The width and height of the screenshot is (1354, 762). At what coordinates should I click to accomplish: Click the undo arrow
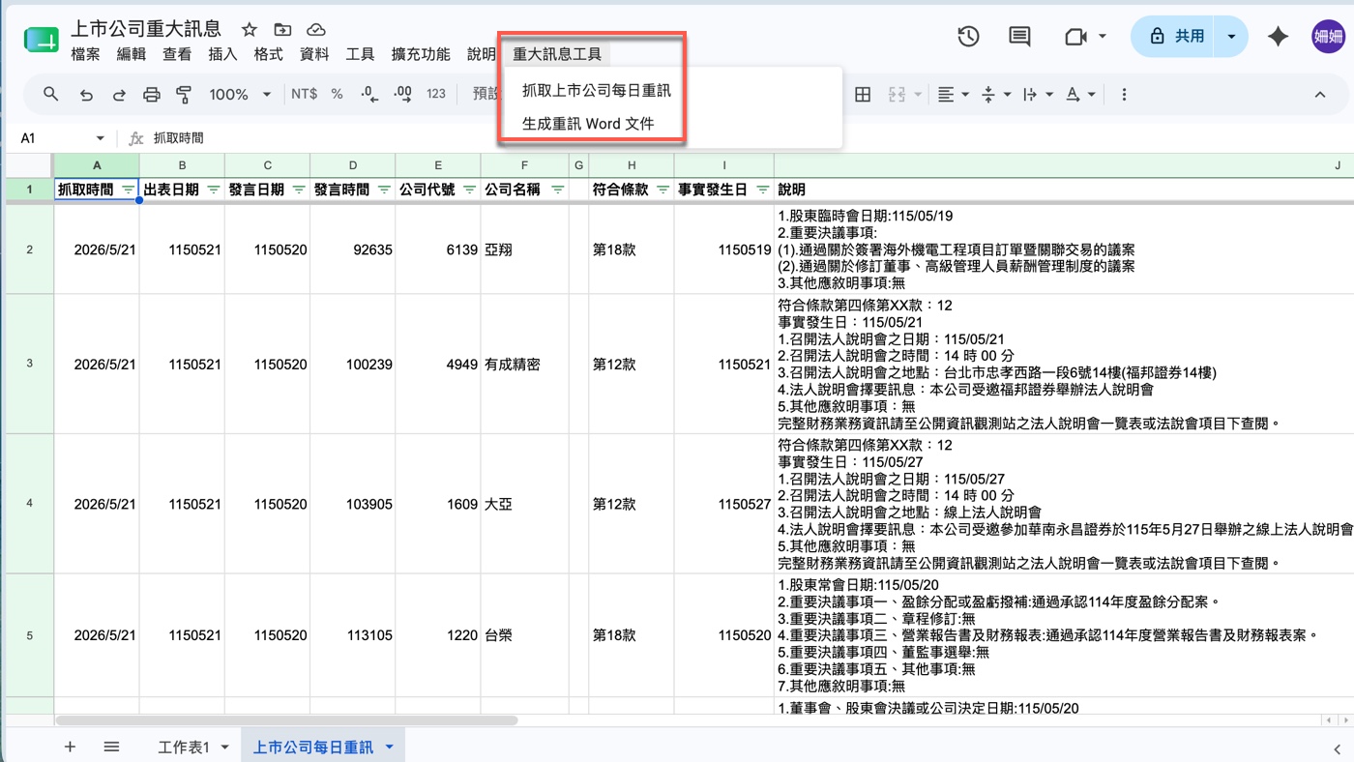pos(86,94)
